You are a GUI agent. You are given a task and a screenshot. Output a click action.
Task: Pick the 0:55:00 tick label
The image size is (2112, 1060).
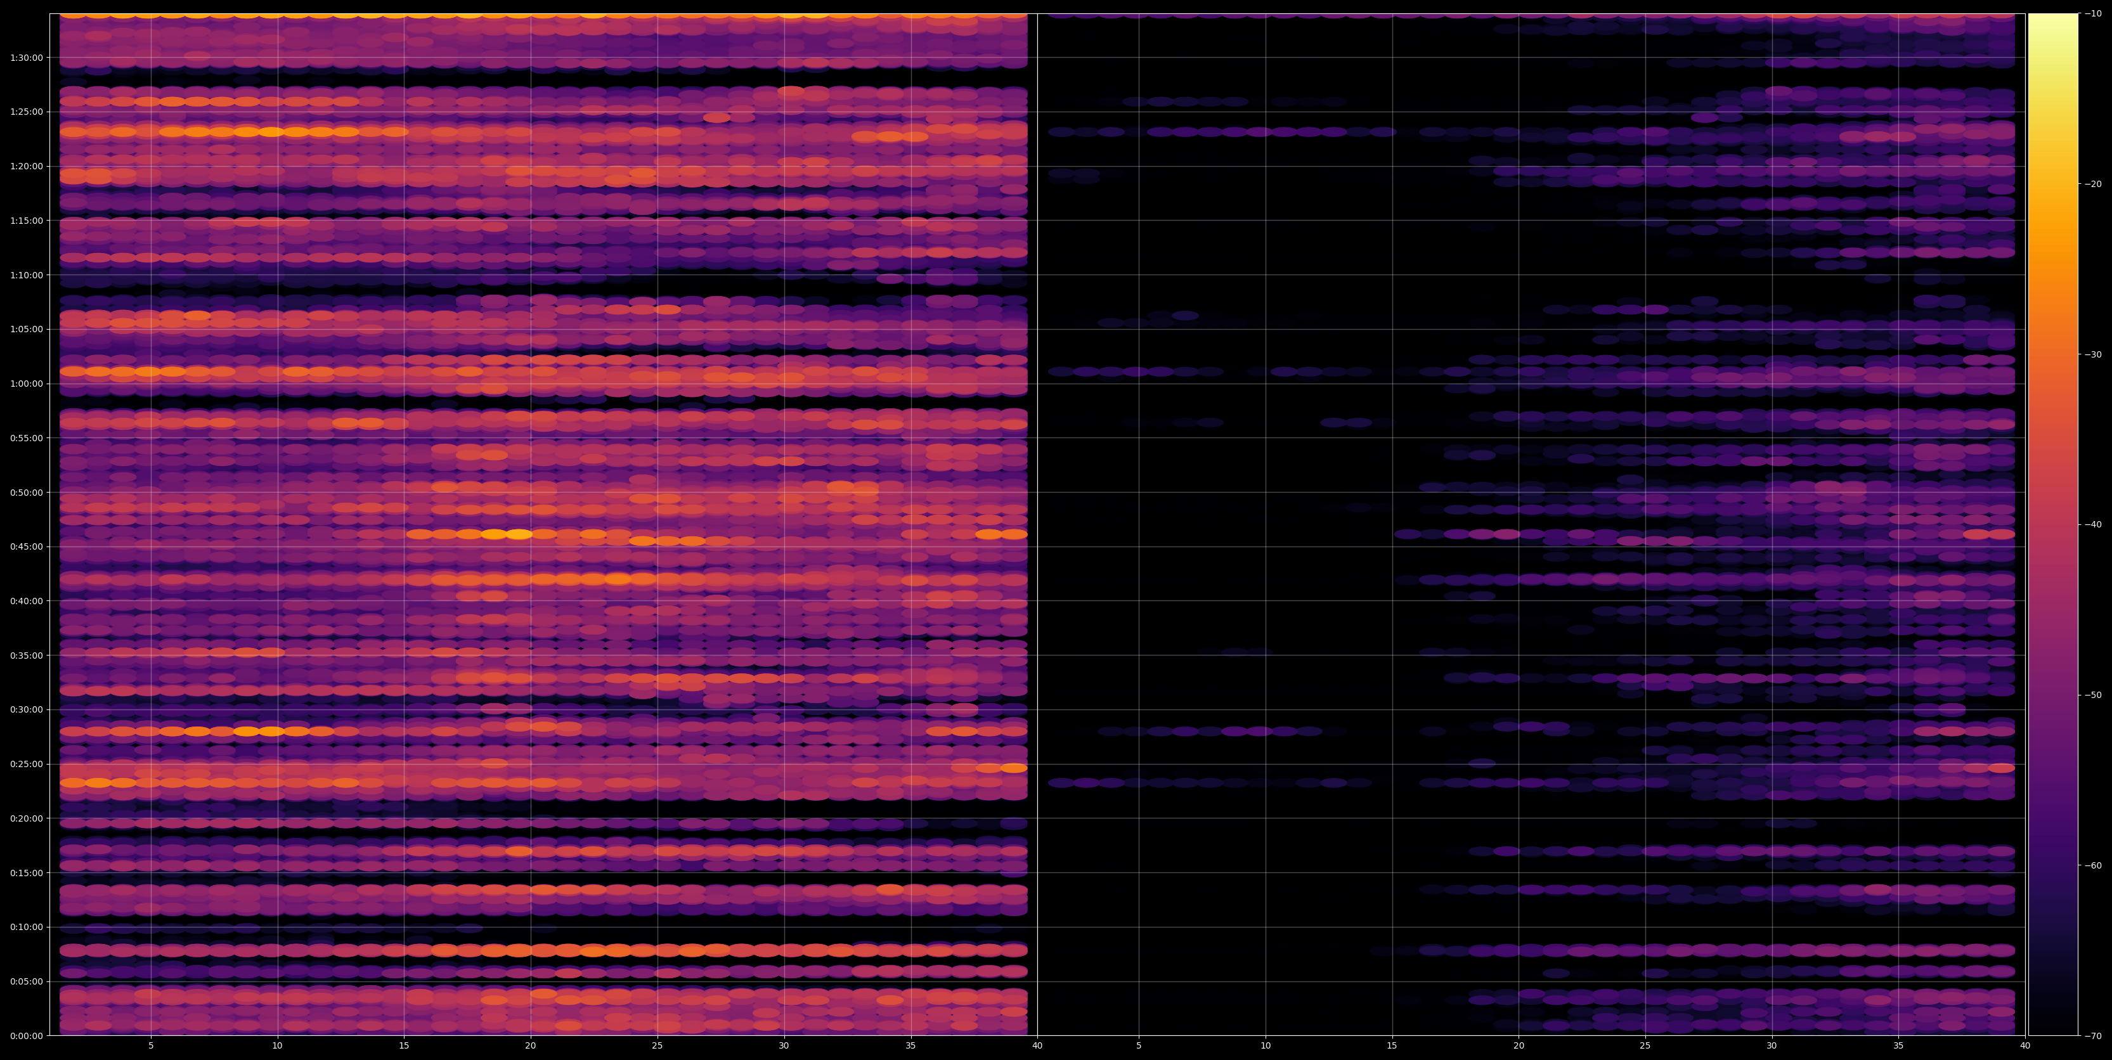[x=26, y=438]
